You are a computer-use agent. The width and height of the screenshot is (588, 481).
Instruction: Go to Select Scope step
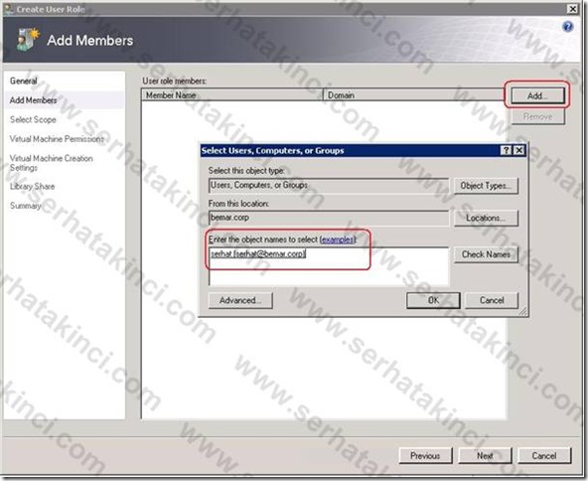click(33, 119)
